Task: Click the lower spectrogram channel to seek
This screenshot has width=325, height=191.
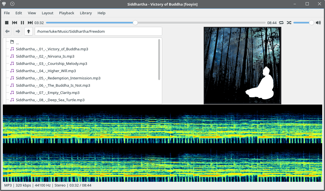Action: (162, 163)
